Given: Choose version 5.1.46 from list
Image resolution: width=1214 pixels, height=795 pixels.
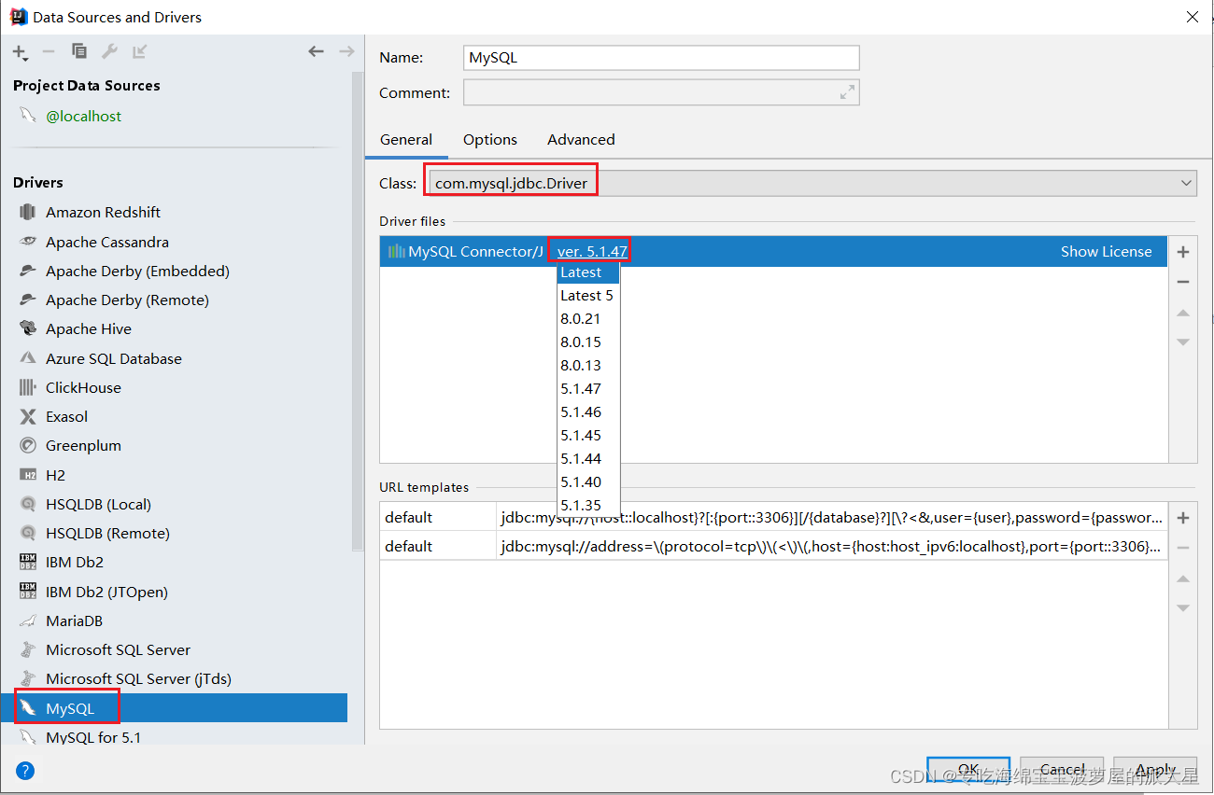Looking at the screenshot, I should pyautogui.click(x=588, y=411).
